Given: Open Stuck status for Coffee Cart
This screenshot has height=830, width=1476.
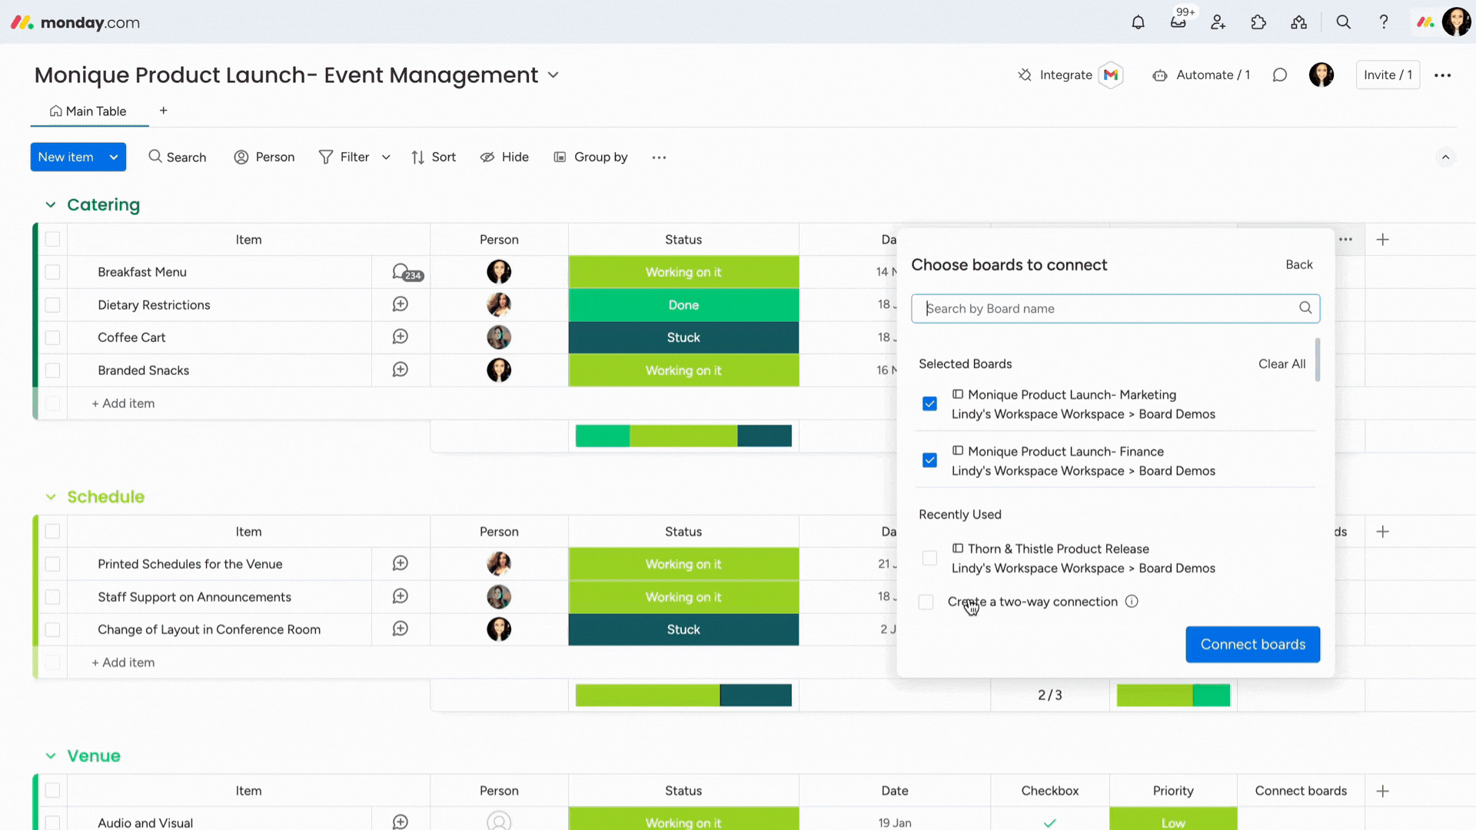Looking at the screenshot, I should click(x=683, y=337).
